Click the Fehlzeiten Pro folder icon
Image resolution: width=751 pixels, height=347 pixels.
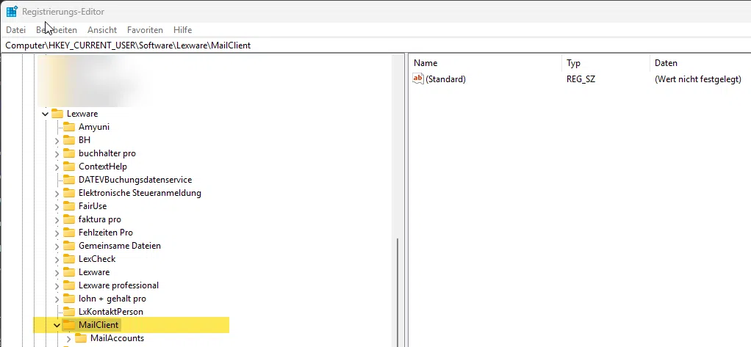[70, 233]
